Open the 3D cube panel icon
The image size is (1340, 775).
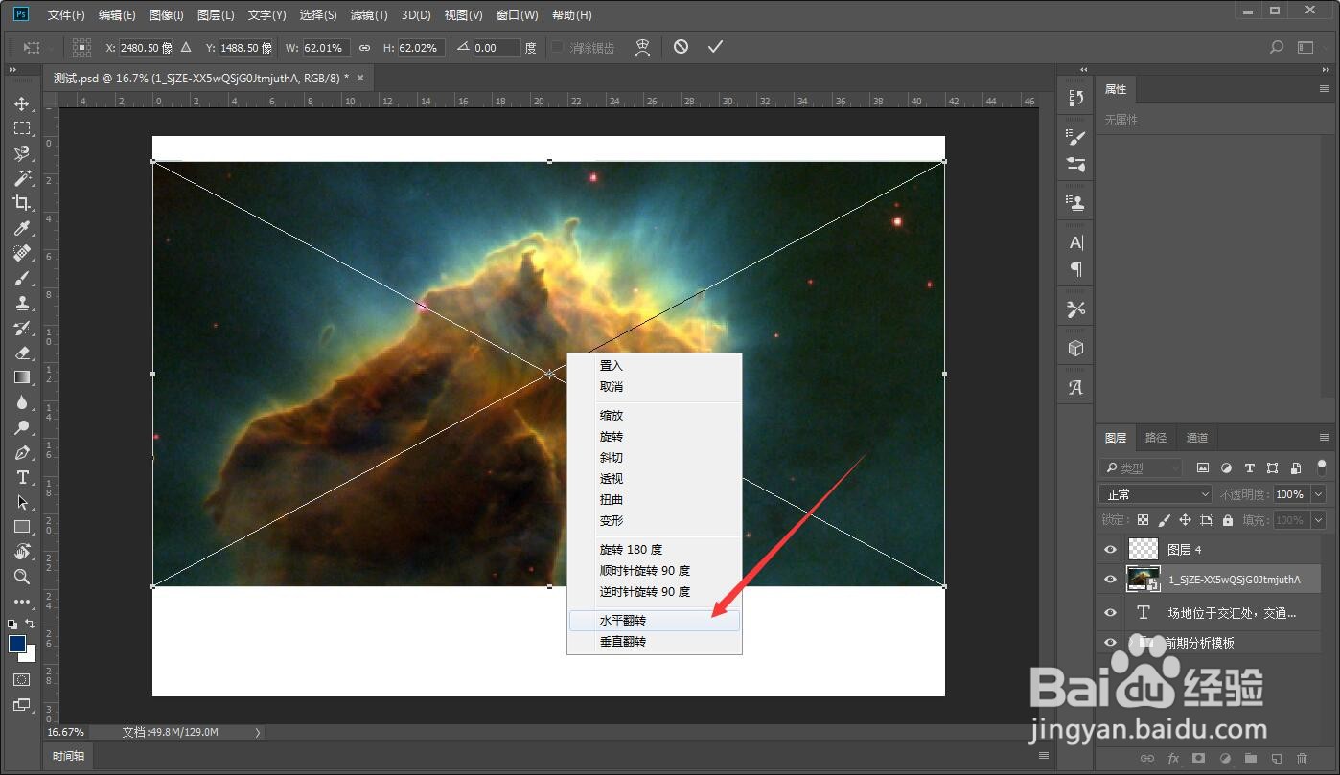[1076, 349]
